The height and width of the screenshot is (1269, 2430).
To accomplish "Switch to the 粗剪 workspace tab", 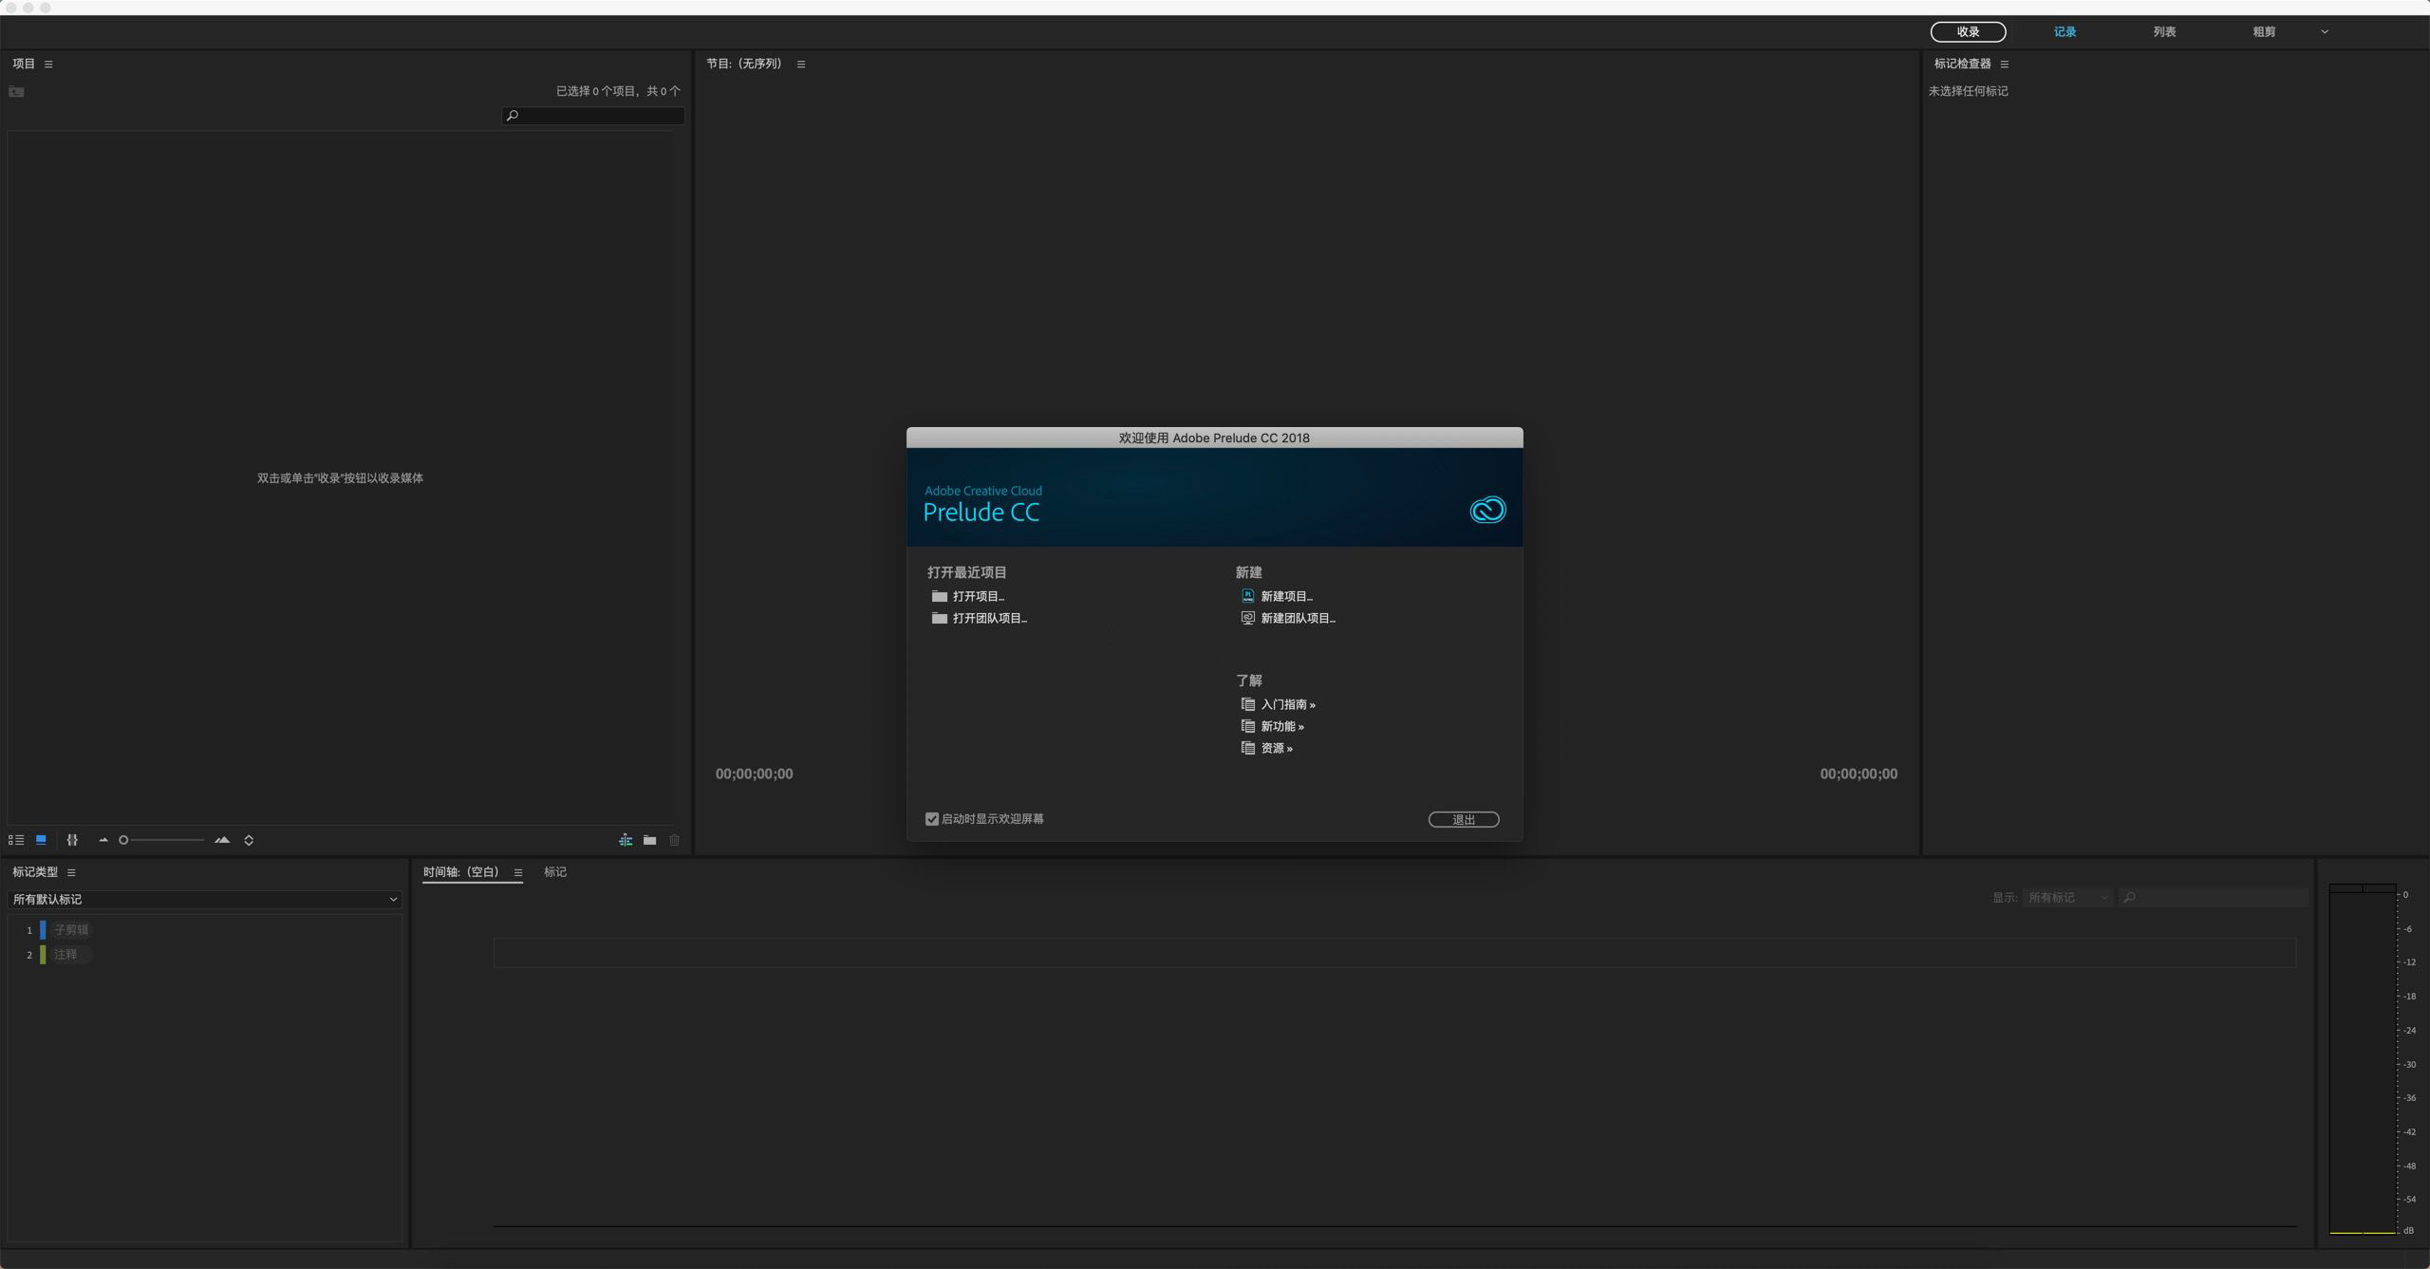I will tap(2264, 31).
